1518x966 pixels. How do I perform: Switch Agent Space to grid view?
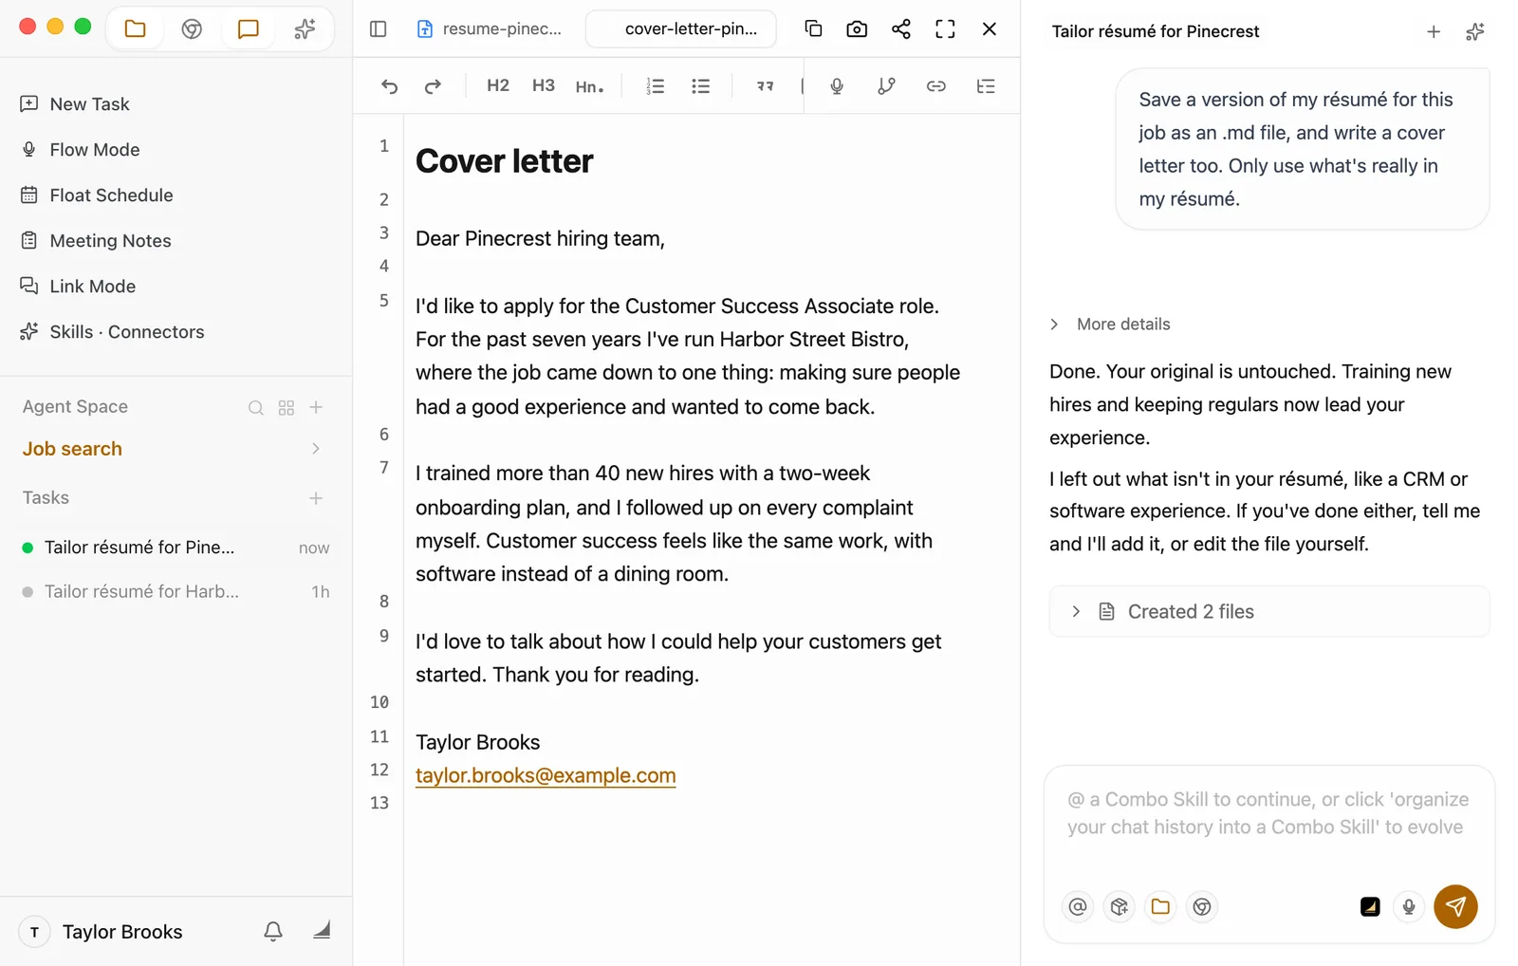(x=286, y=408)
